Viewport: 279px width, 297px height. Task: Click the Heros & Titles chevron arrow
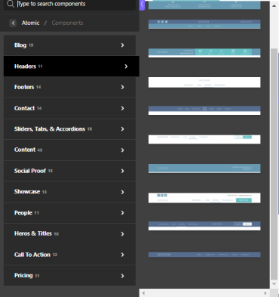point(122,234)
